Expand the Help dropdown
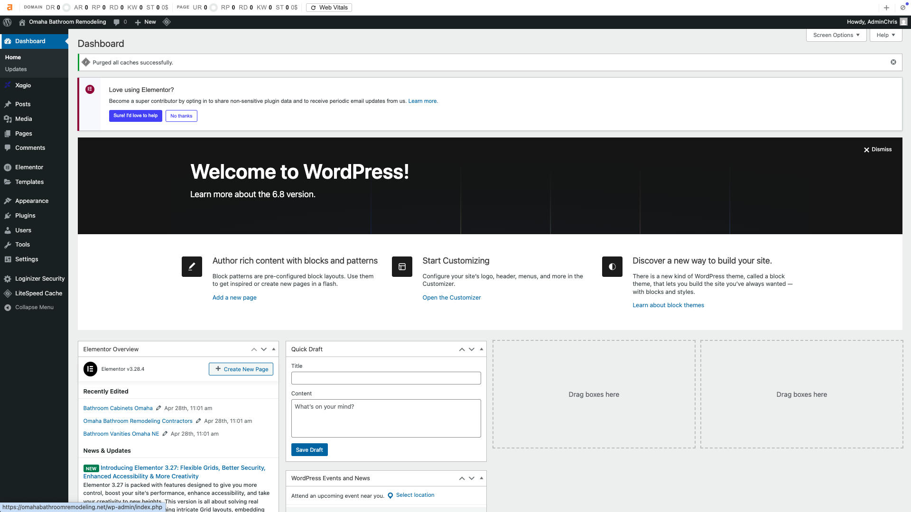 click(885, 35)
